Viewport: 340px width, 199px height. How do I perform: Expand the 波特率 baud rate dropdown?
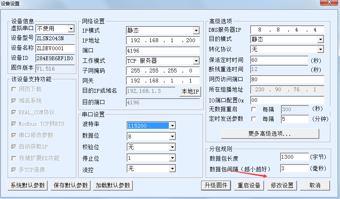(172, 126)
